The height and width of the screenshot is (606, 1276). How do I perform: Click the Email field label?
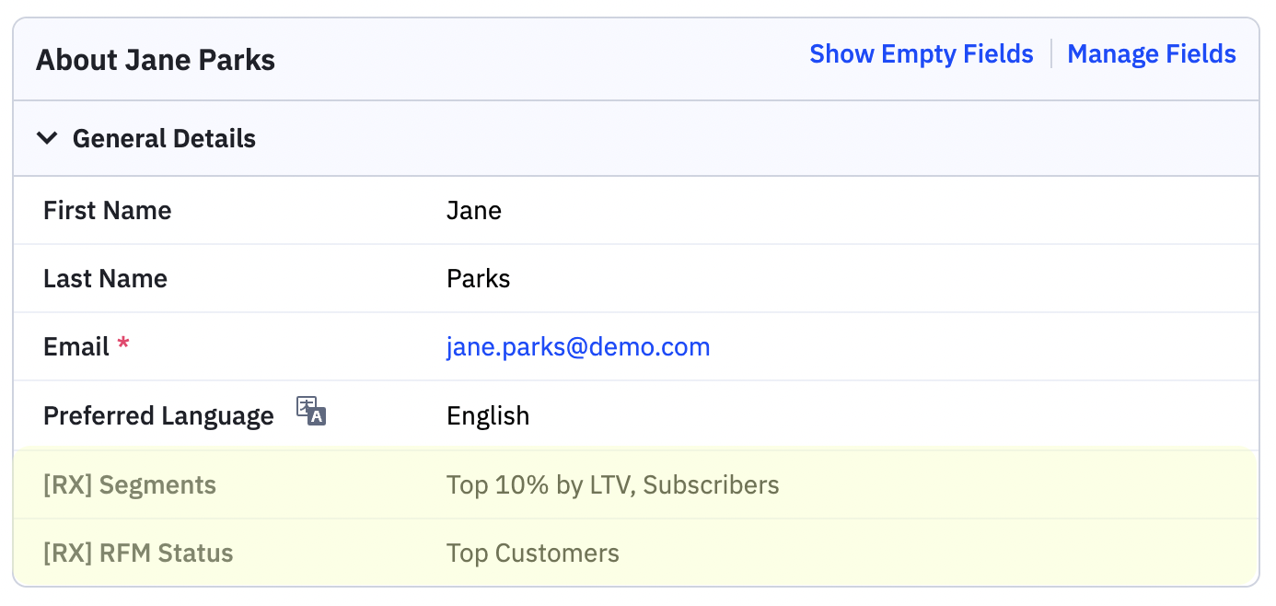[x=76, y=347]
